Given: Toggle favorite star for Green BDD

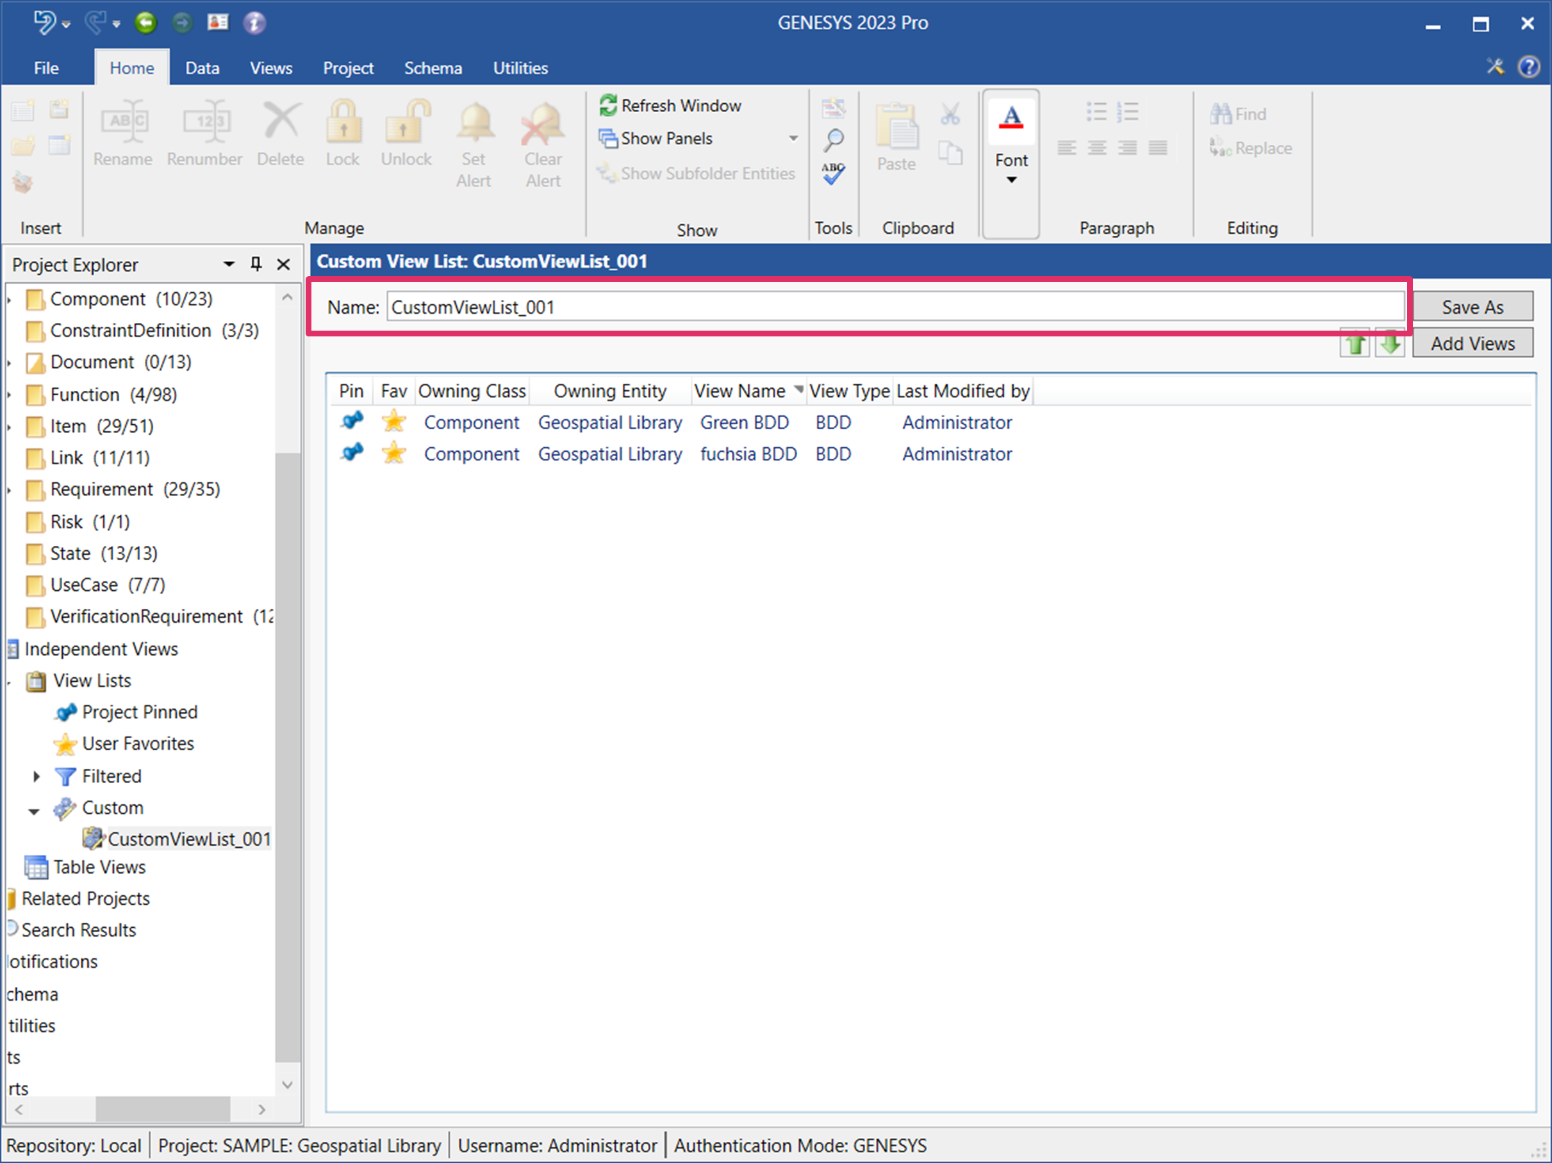Looking at the screenshot, I should click(x=393, y=422).
